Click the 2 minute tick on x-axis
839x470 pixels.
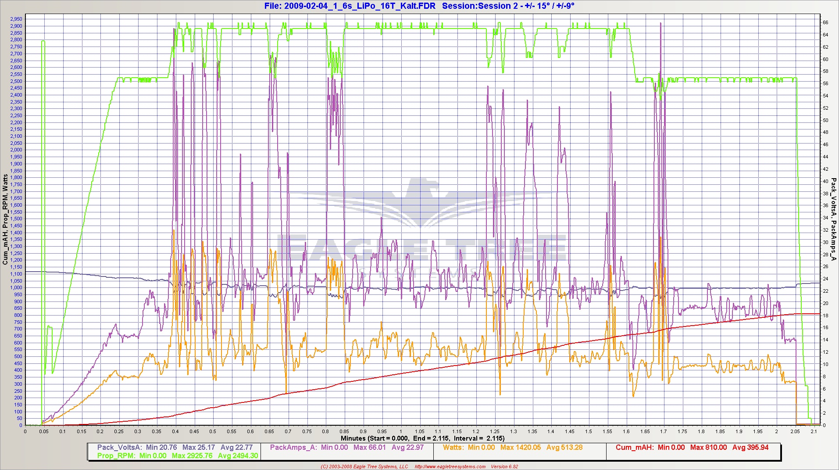[776, 431]
